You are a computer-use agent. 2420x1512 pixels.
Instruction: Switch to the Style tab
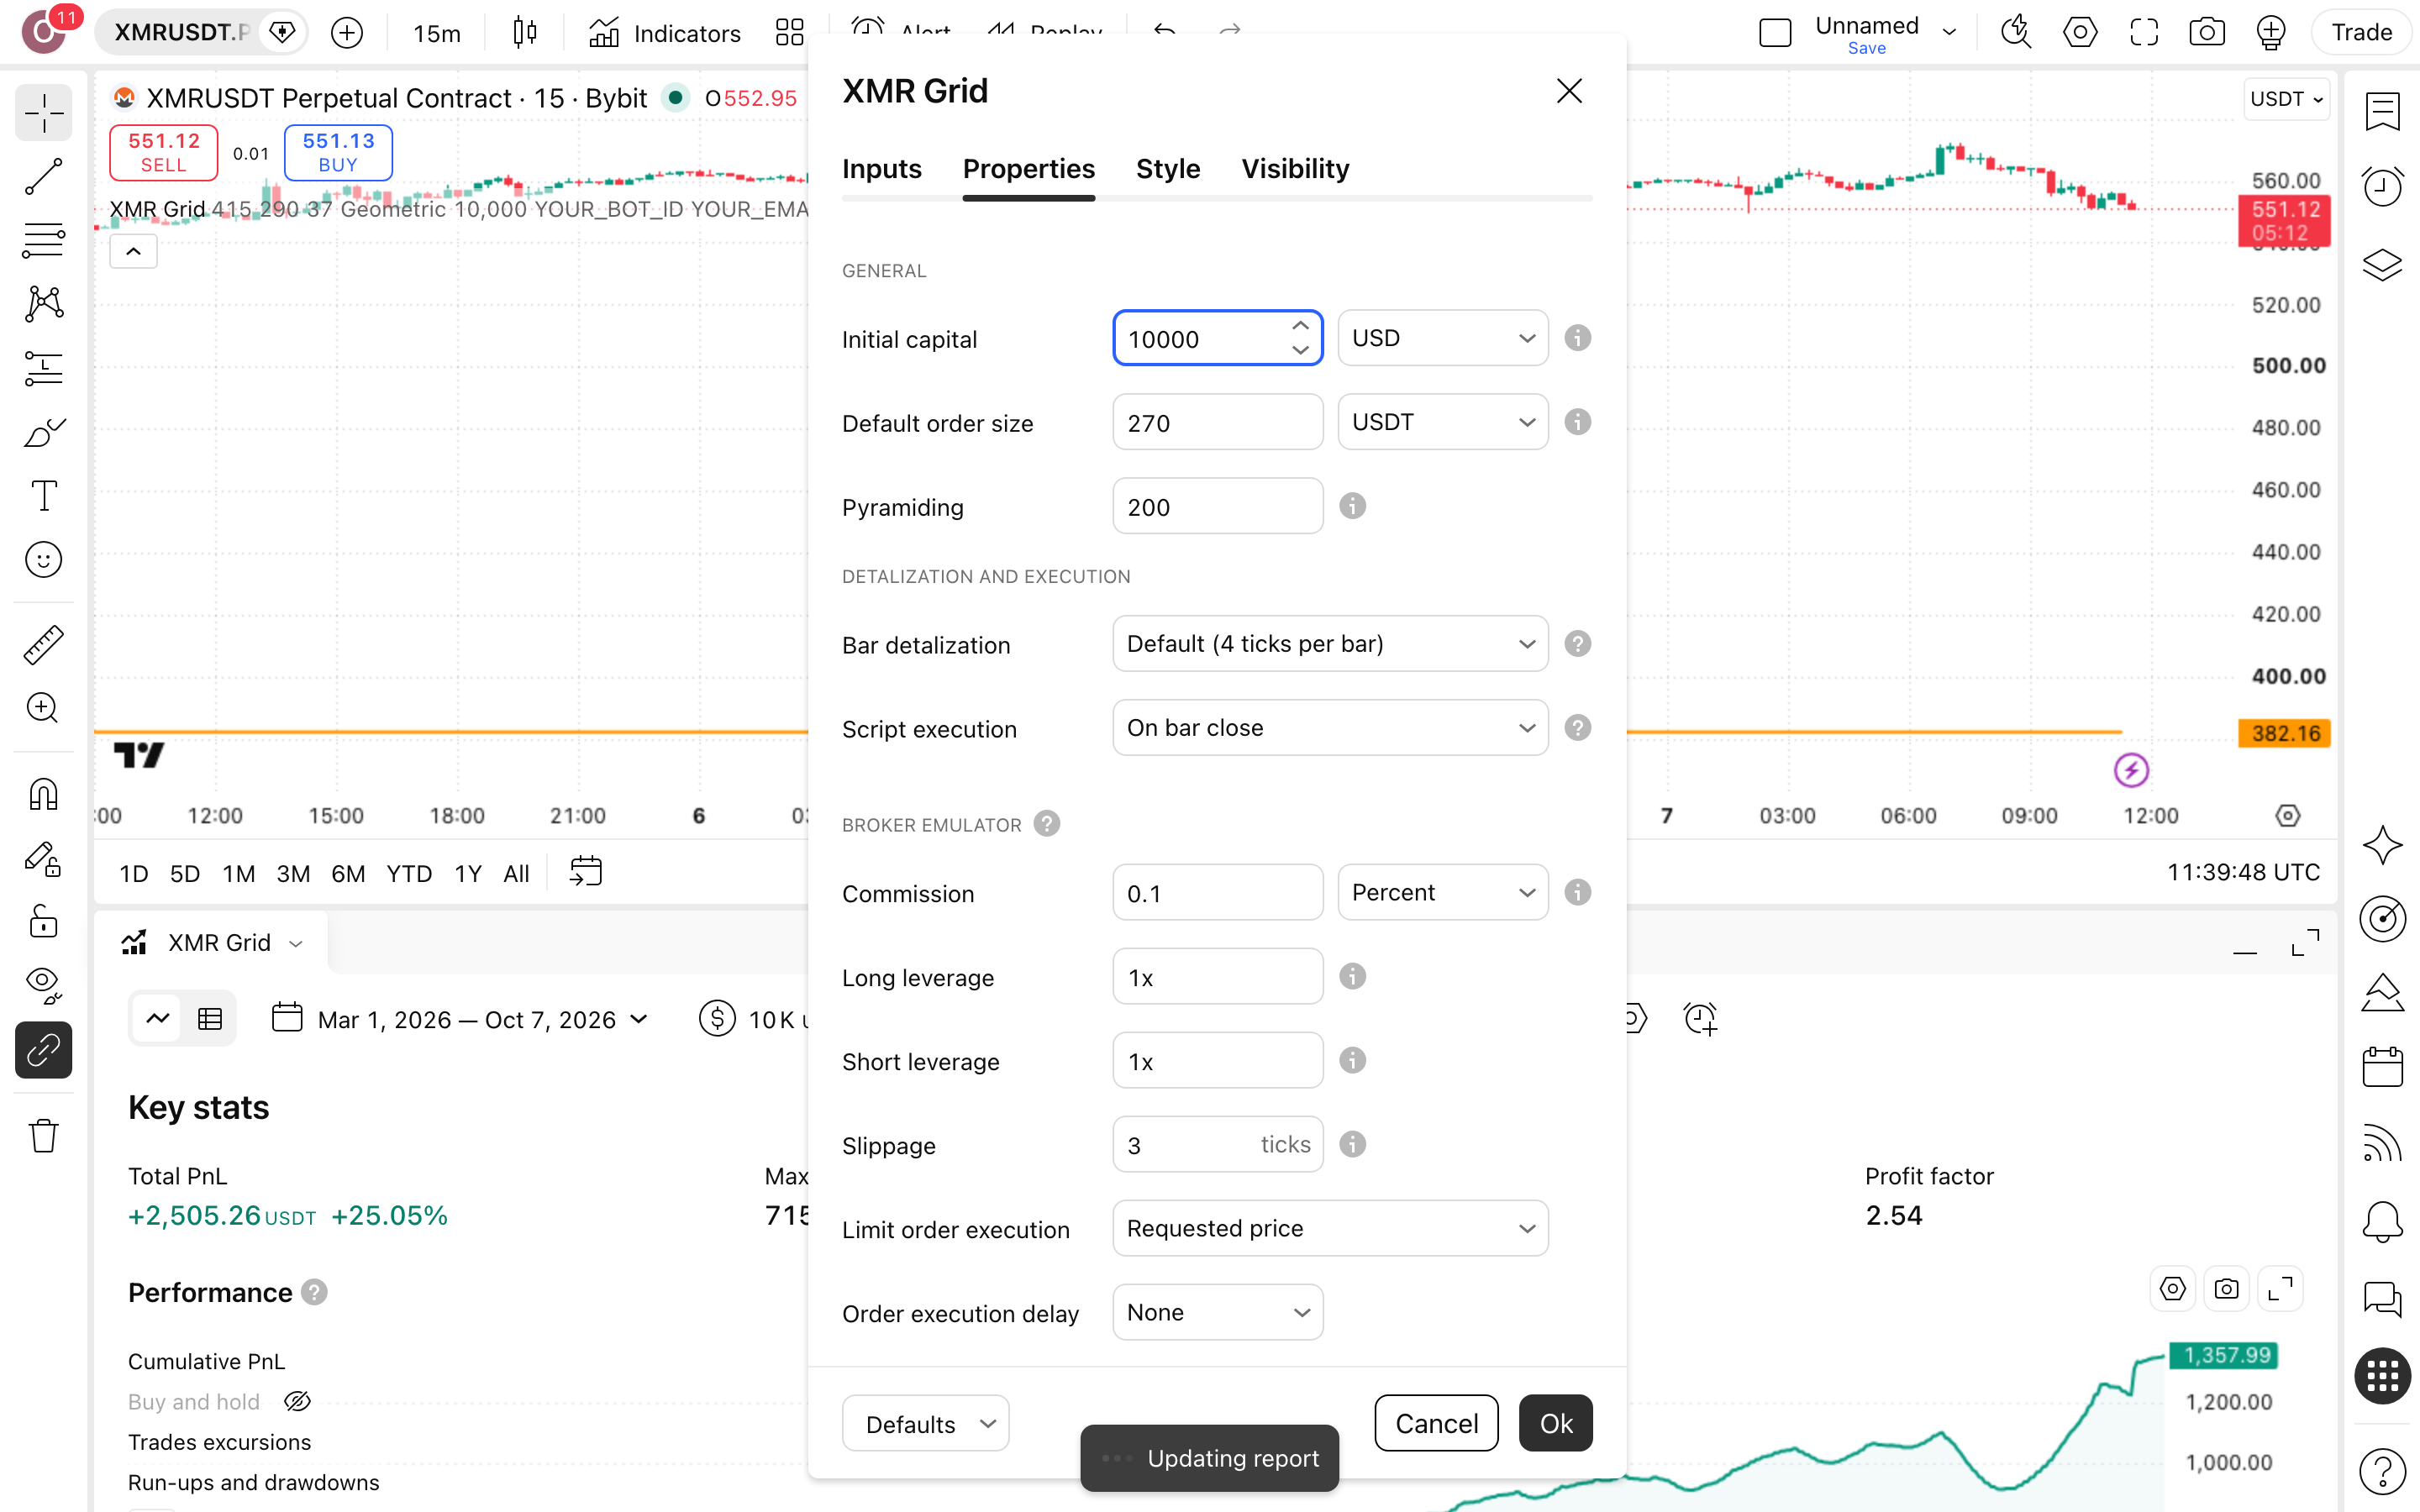1168,169
